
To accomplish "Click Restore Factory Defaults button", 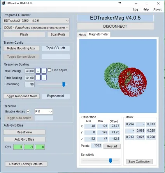I will pyautogui.click(x=26, y=164).
